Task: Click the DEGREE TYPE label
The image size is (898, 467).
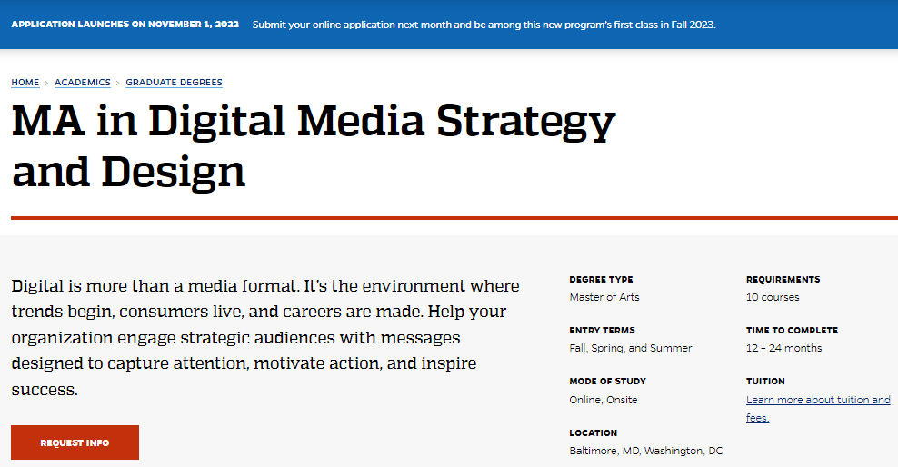Action: [601, 280]
